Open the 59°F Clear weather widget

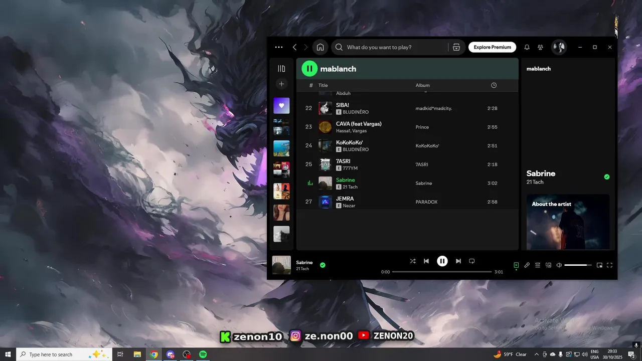(x=510, y=354)
